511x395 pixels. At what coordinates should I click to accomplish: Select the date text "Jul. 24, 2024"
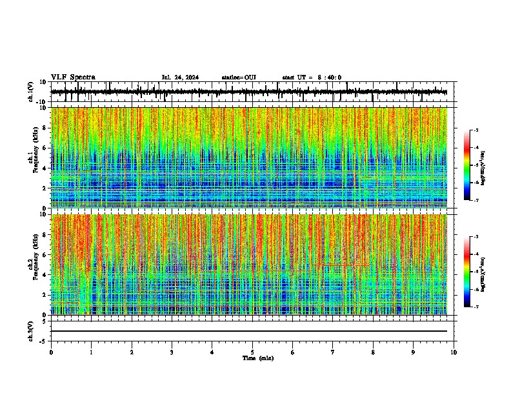(x=180, y=77)
